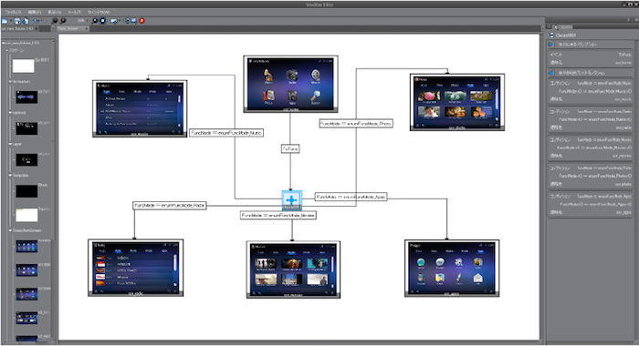This screenshot has width=639, height=346.
Task: Click the save disk icon in toolbar
Action: click(17, 21)
